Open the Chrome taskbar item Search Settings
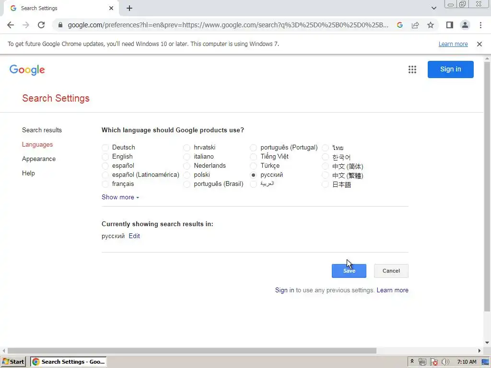 (68, 362)
